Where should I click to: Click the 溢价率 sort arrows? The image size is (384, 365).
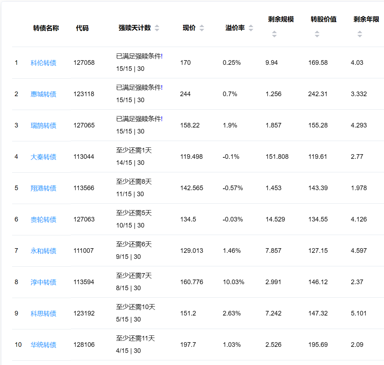251,28
